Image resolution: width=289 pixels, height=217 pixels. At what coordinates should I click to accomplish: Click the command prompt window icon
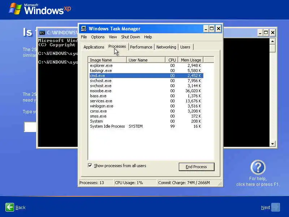[x=42, y=33]
